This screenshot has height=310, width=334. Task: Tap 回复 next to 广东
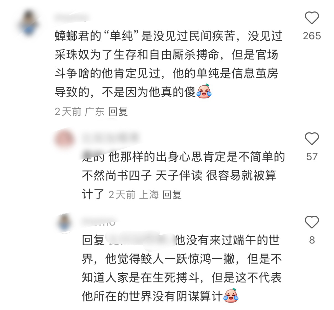click(118, 112)
